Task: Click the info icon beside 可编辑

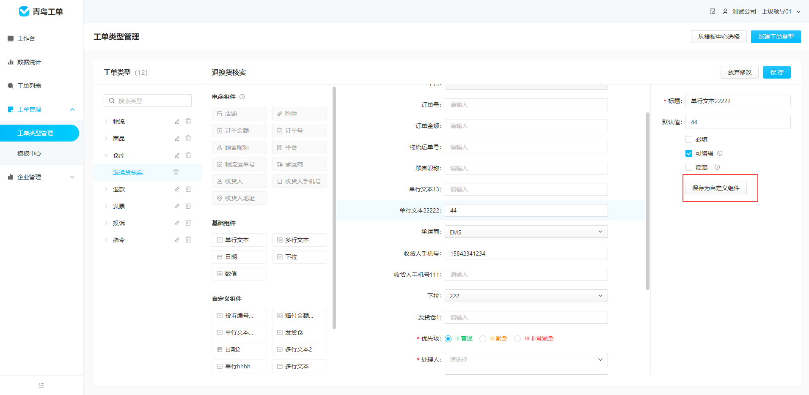Action: 720,153
